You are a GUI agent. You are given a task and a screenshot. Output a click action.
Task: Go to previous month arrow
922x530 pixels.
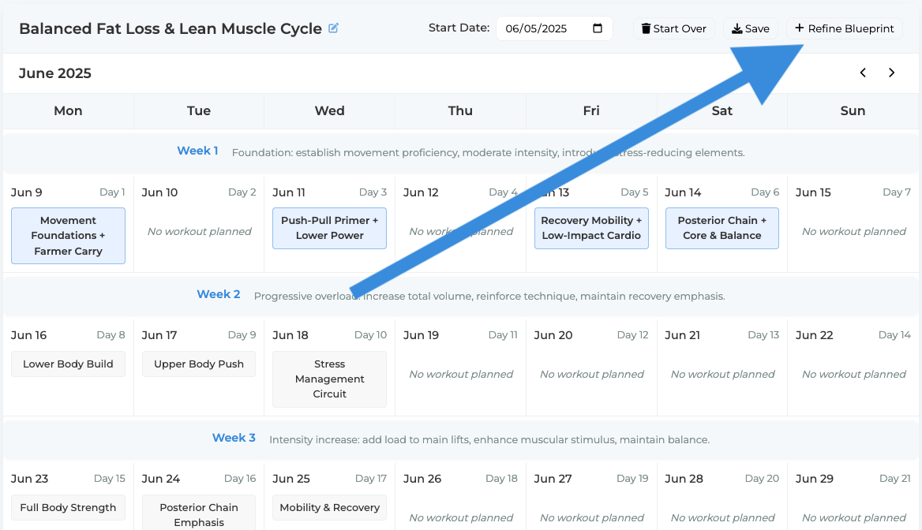(x=863, y=73)
